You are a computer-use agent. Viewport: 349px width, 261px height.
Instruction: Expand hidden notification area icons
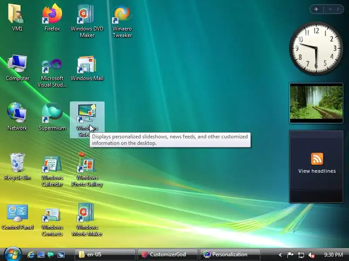click(280, 255)
